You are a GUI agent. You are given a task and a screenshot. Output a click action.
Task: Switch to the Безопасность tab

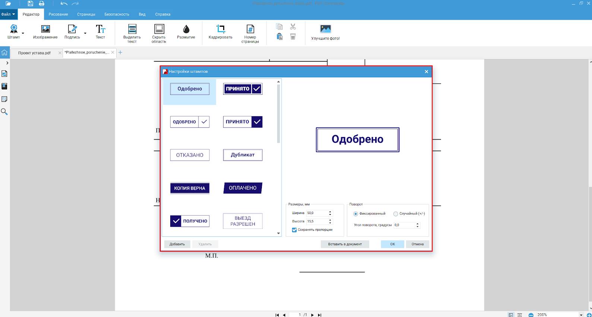pyautogui.click(x=117, y=14)
